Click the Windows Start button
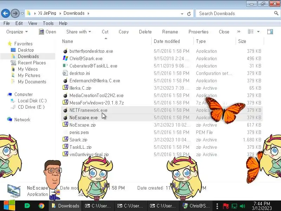This screenshot has width=281, height=211. coord(9,206)
